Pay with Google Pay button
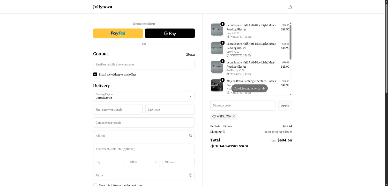The width and height of the screenshot is (388, 186). pos(170,33)
